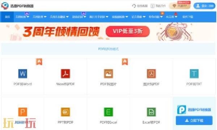Select the 图片文字识别 navigation label
Image resolution: width=217 pixels, height=130 pixels.
[x=97, y=17]
